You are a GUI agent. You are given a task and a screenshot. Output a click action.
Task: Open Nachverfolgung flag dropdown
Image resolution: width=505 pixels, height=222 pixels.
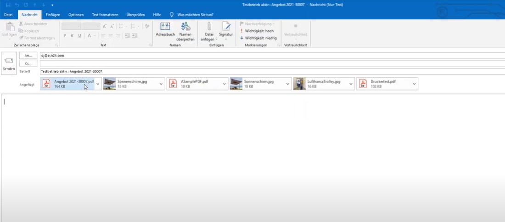(x=258, y=24)
